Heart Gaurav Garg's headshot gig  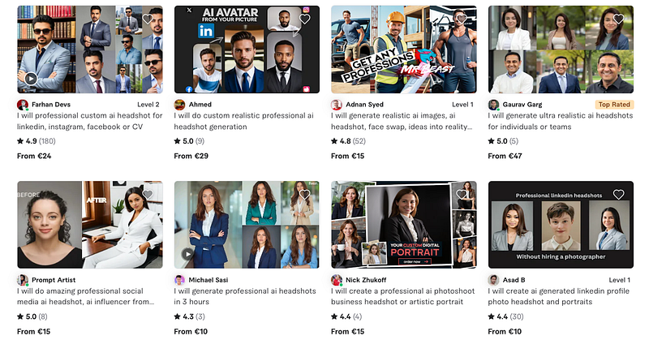(x=618, y=19)
